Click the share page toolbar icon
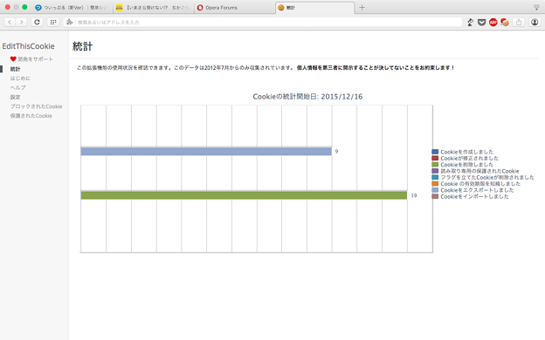545x340 pixels. (x=519, y=22)
